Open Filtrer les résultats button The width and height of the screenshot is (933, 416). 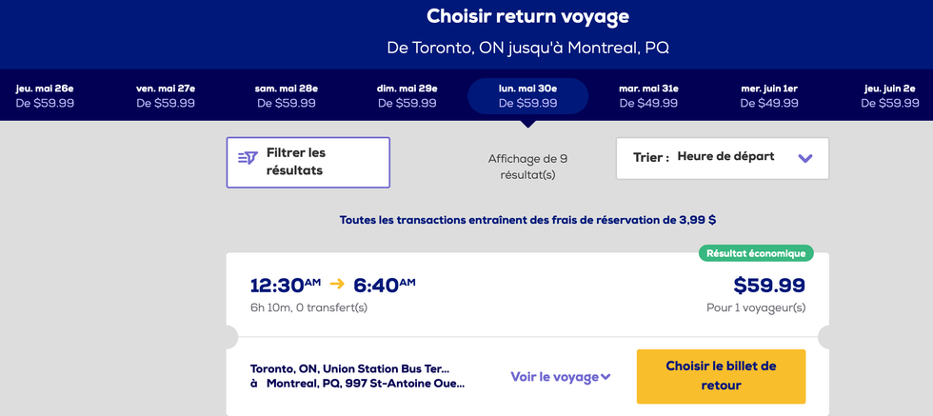tap(308, 162)
